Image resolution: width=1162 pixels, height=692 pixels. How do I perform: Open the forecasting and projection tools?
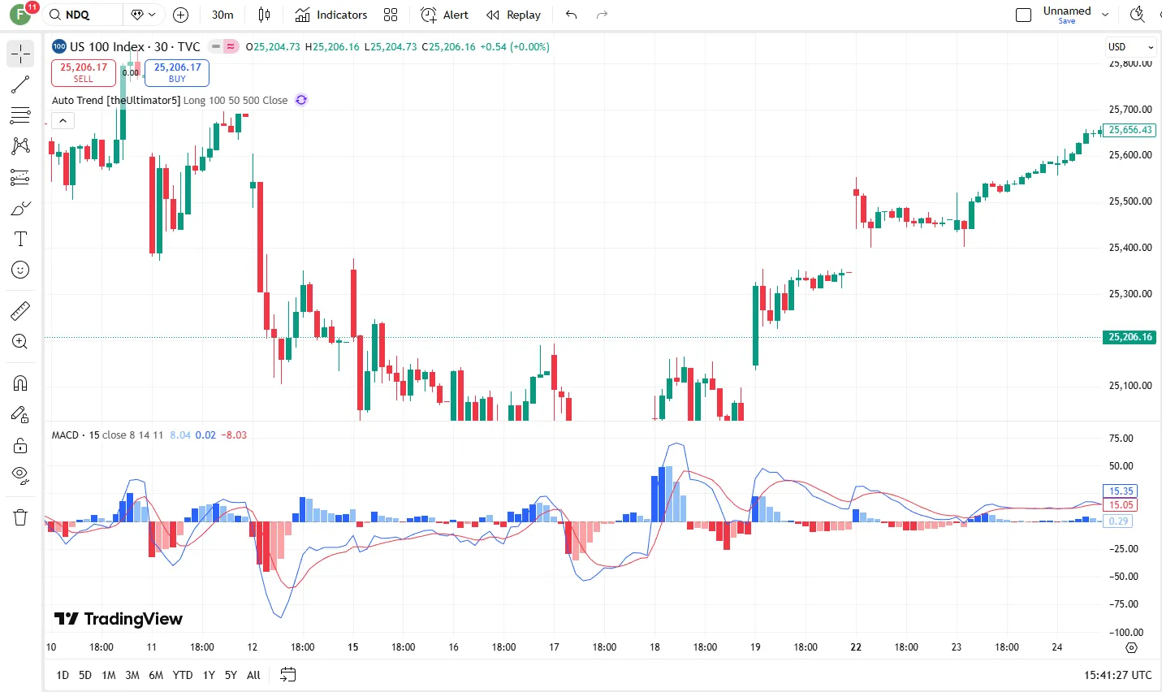pyautogui.click(x=20, y=177)
